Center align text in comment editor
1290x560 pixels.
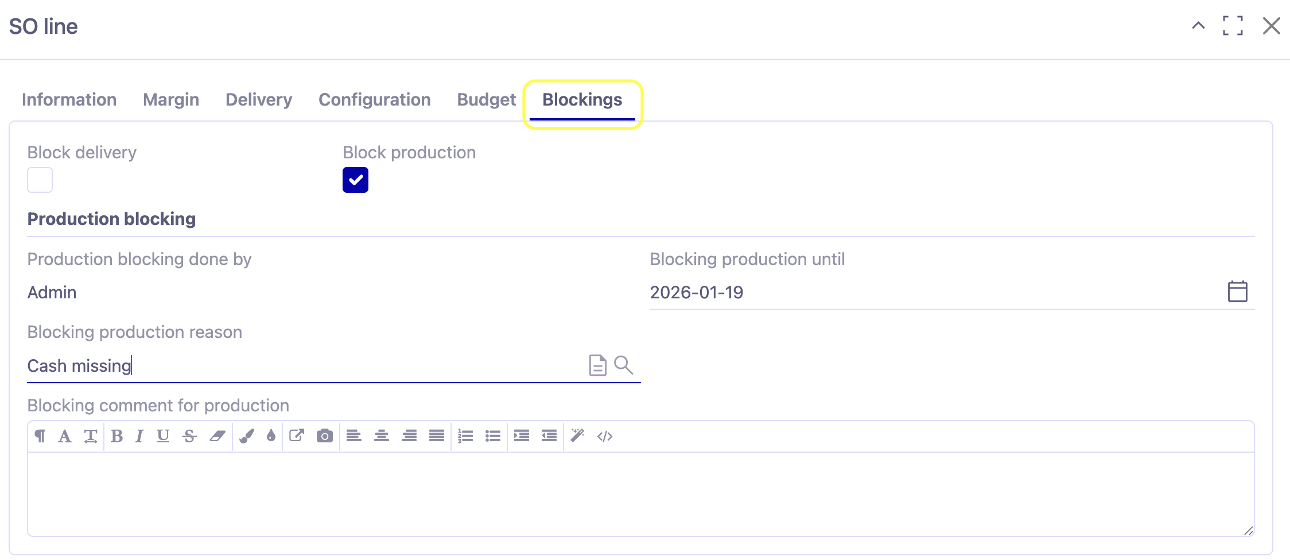point(382,436)
